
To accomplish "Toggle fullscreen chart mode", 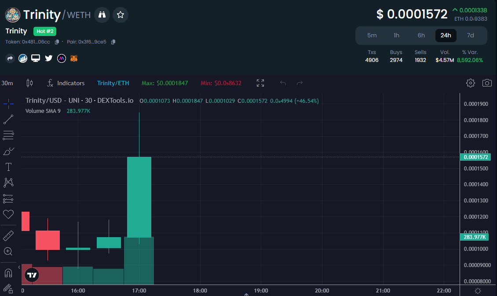I will point(260,83).
